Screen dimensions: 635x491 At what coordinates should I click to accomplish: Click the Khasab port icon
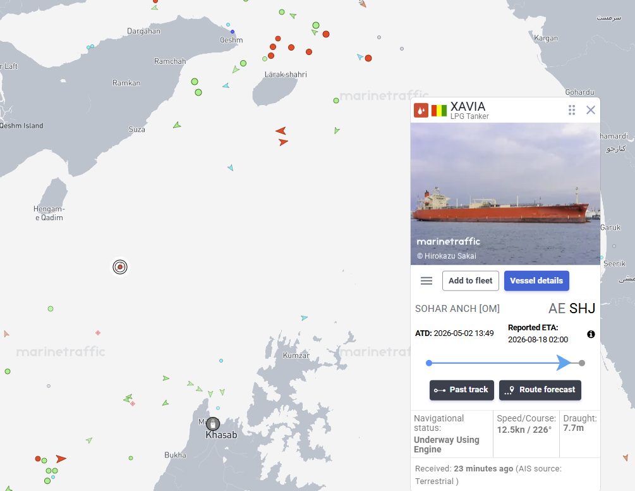(x=212, y=424)
